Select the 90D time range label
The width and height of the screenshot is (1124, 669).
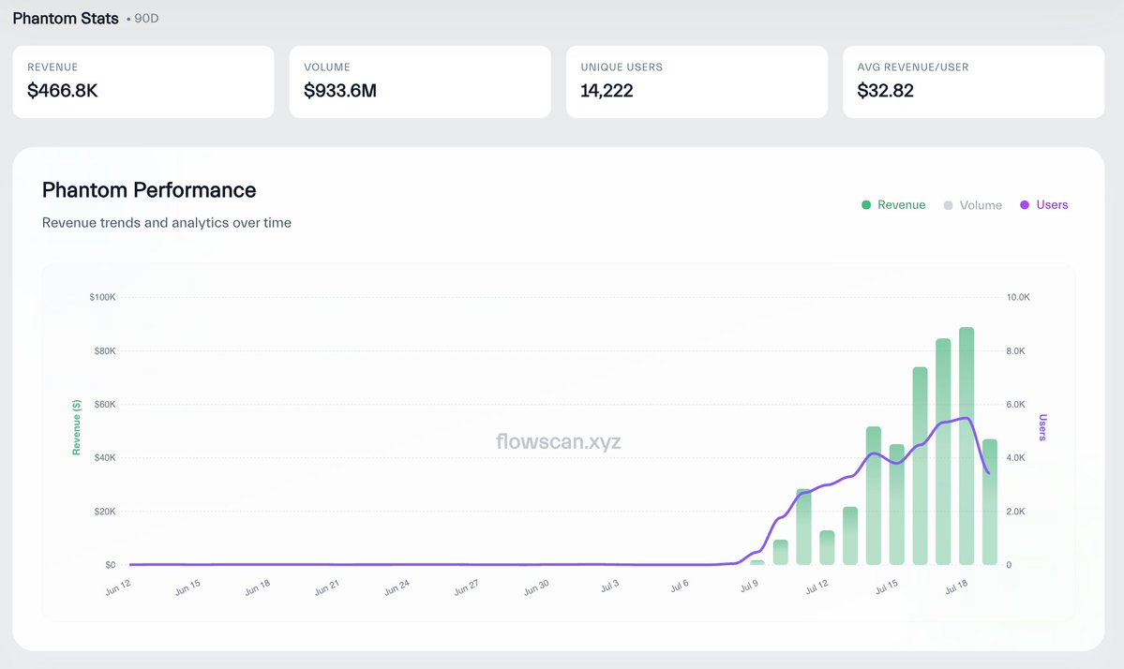coord(146,19)
